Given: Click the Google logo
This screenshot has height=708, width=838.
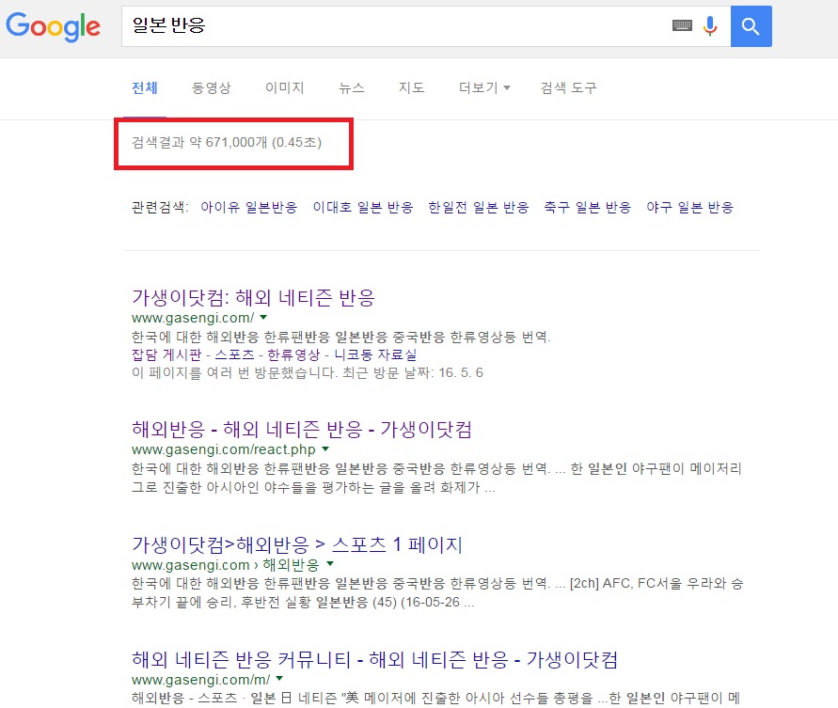Looking at the screenshot, I should pos(53,26).
